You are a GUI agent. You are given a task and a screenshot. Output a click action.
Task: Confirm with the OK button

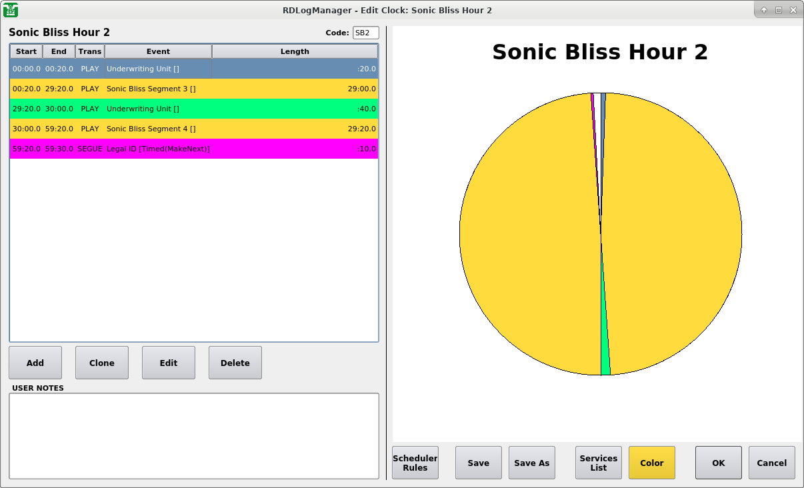click(718, 463)
